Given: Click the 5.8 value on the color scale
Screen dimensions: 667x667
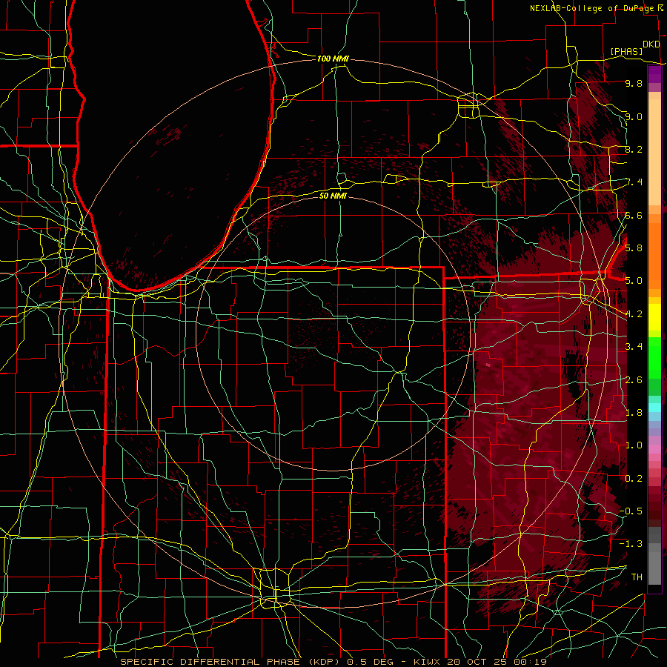Looking at the screenshot, I should [x=634, y=248].
